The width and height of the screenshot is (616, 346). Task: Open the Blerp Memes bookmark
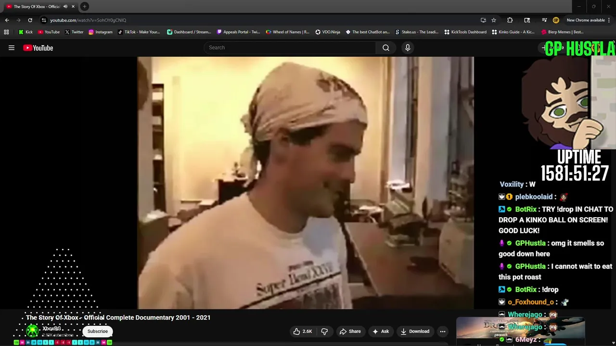click(563, 32)
